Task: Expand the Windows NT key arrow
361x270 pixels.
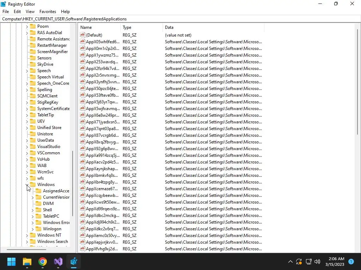Action: (27, 235)
